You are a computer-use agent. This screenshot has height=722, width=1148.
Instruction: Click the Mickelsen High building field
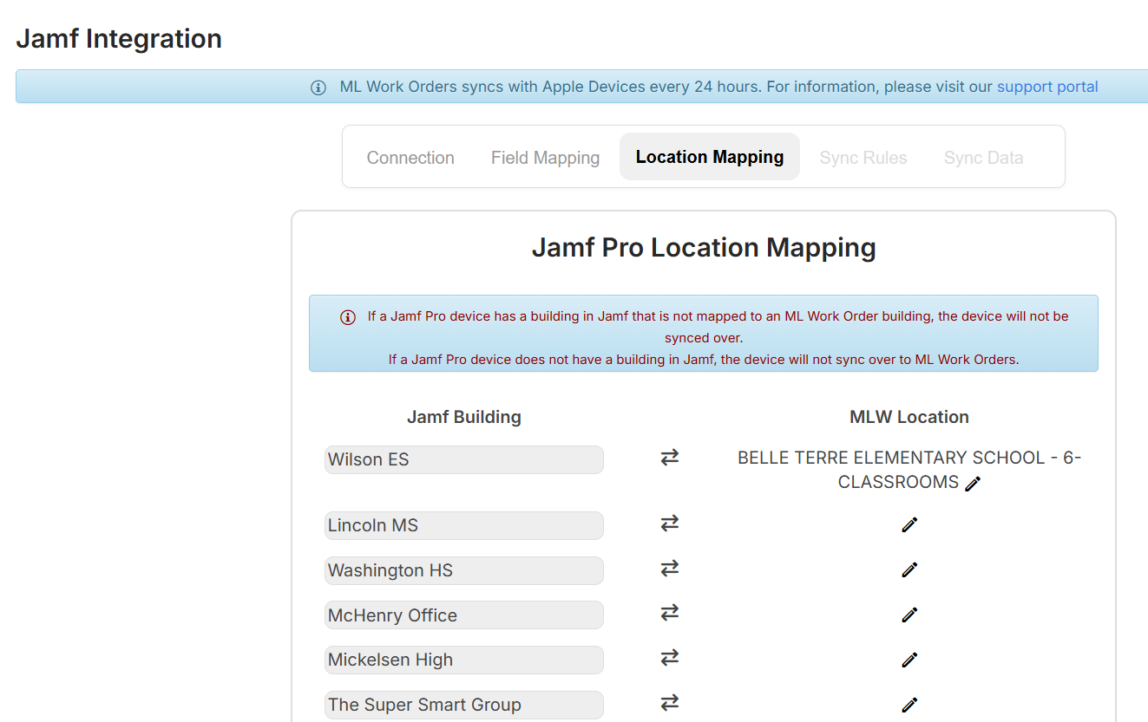[464, 660]
